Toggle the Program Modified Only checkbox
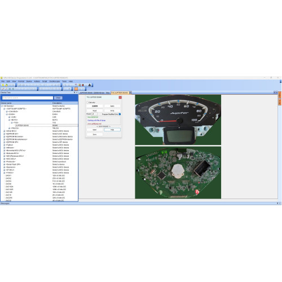This screenshot has width=282, height=282. pos(120,114)
